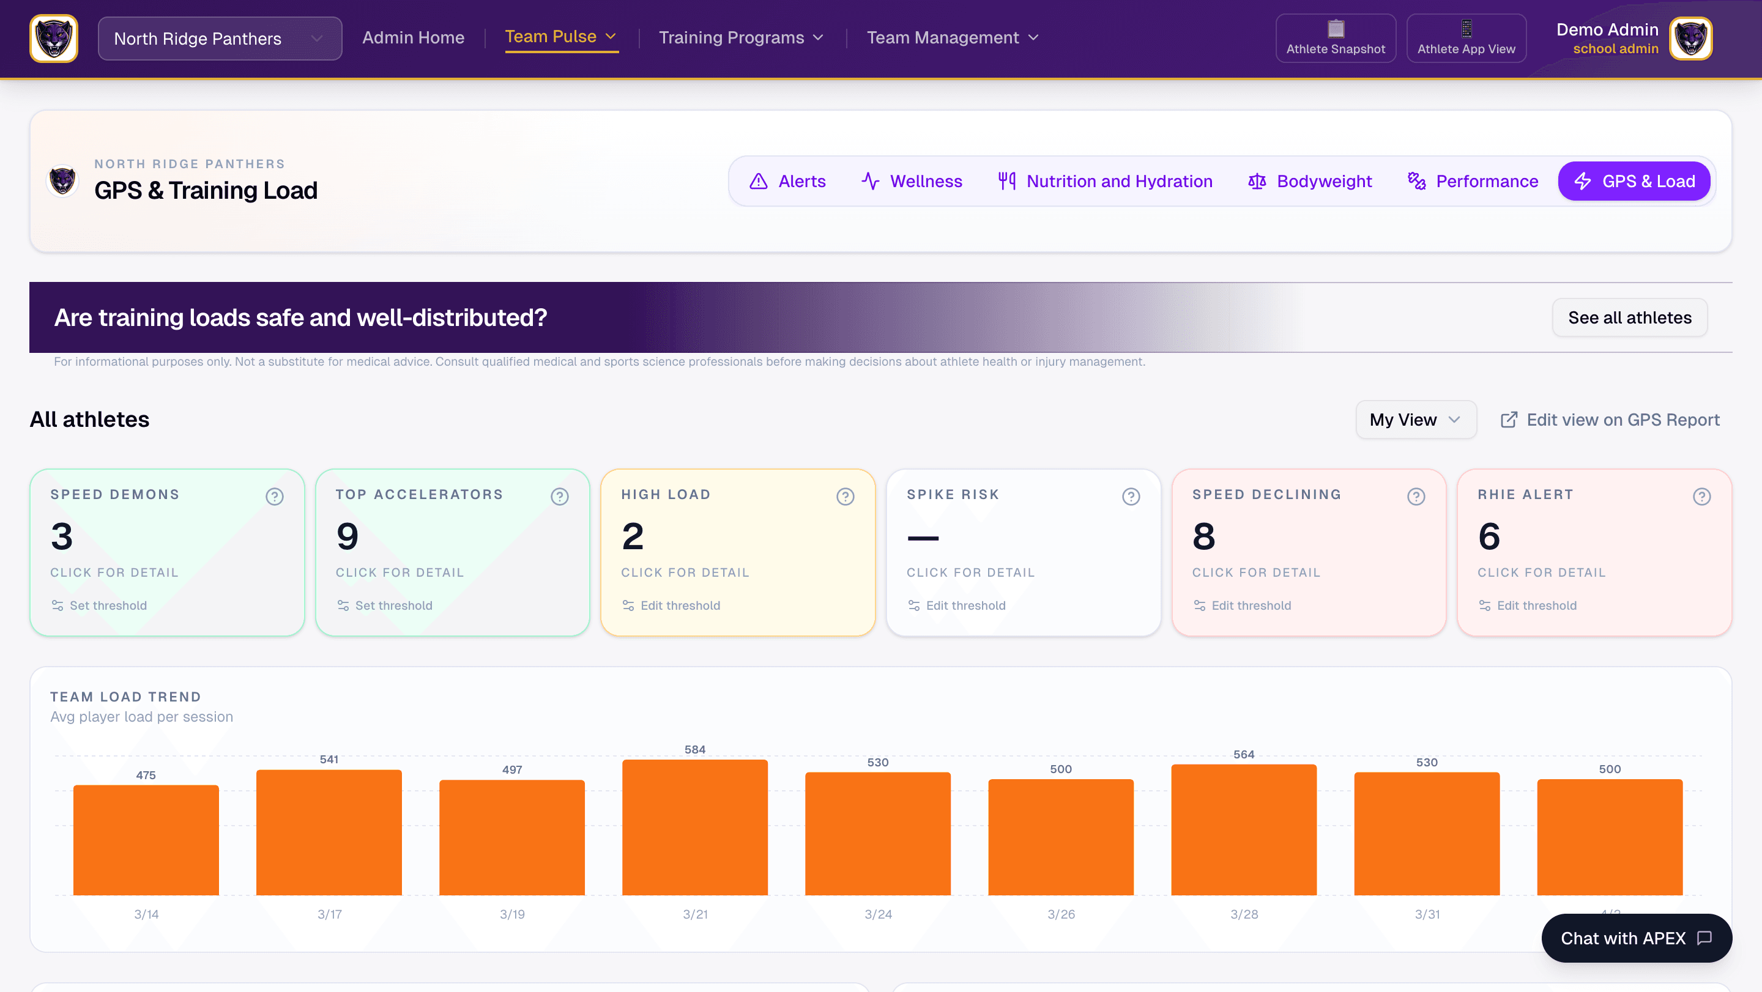This screenshot has width=1762, height=992.
Task: Switch to the Wellness tab
Action: click(x=911, y=181)
